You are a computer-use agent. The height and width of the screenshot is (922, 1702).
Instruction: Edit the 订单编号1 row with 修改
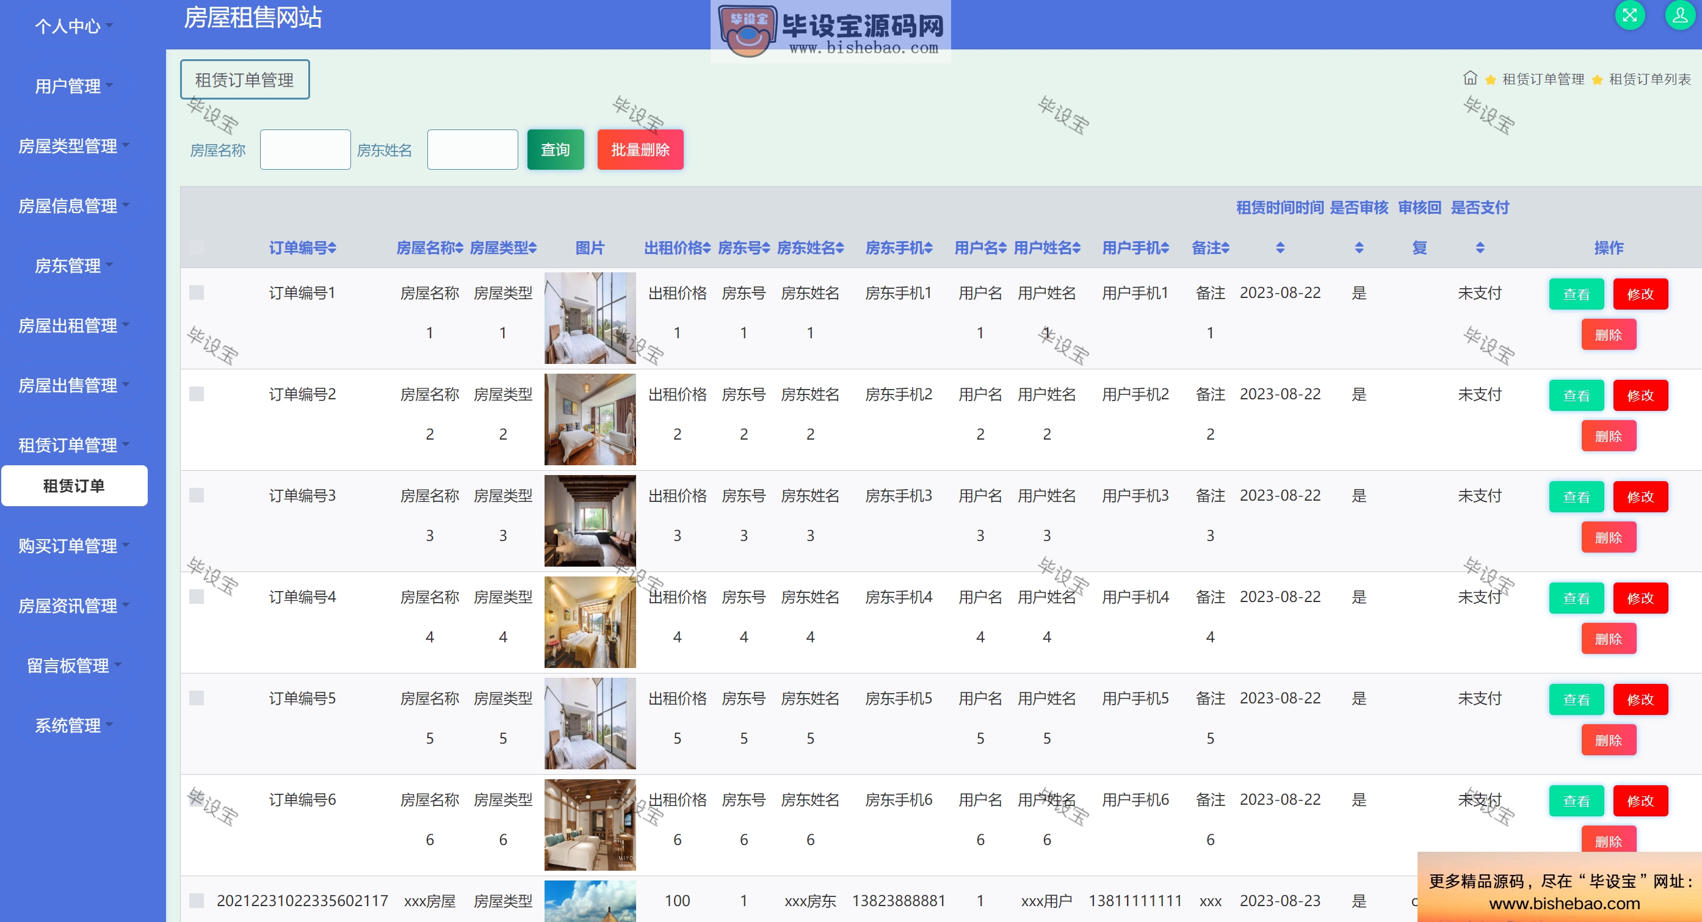point(1640,294)
